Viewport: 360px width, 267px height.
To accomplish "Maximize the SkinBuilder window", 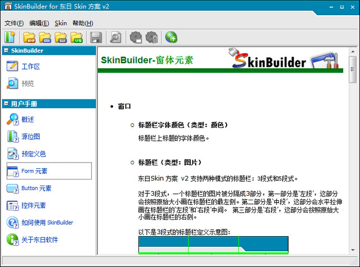I will (x=342, y=7).
